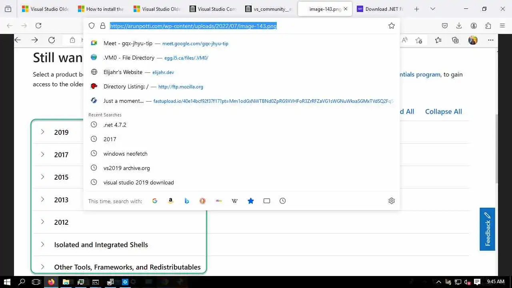Viewport: 512px width, 288px height.
Task: Open the Windows Start menu
Action: click(7, 282)
